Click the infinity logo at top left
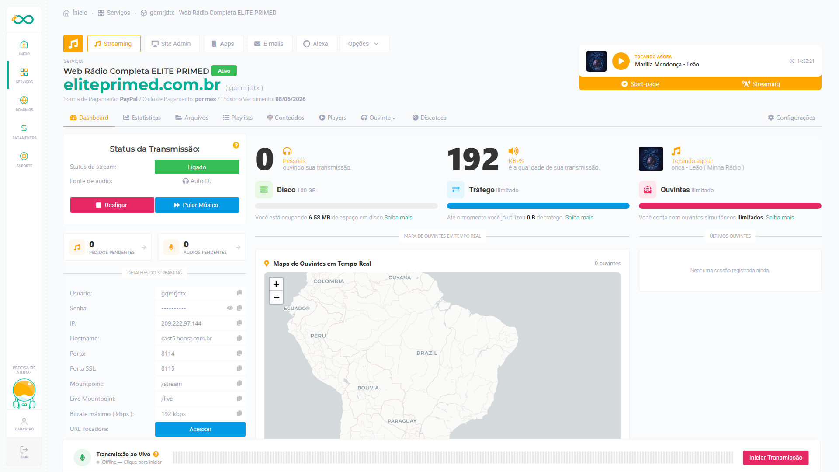Viewport: 839px width, 472px height. pos(23,19)
